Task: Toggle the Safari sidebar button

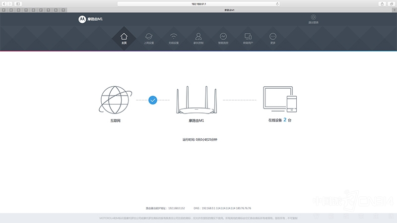Action: (x=18, y=4)
